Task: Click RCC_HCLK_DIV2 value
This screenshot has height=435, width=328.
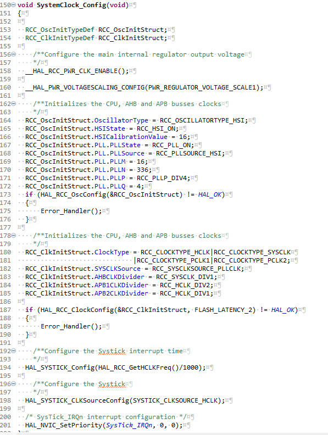Action: pyautogui.click(x=185, y=285)
